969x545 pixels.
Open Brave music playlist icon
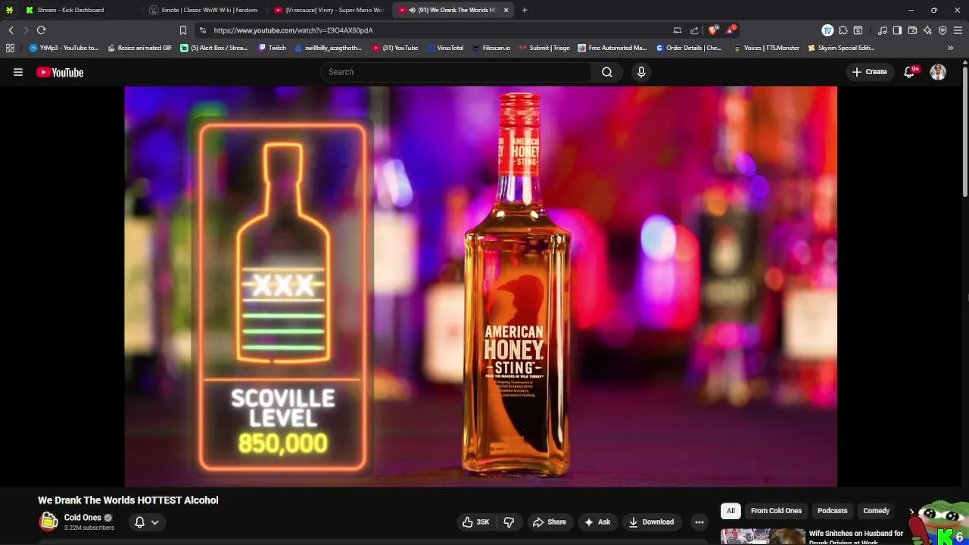point(882,30)
